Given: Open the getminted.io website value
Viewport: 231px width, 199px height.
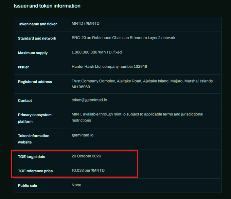Looking at the screenshot, I should coord(83,135).
